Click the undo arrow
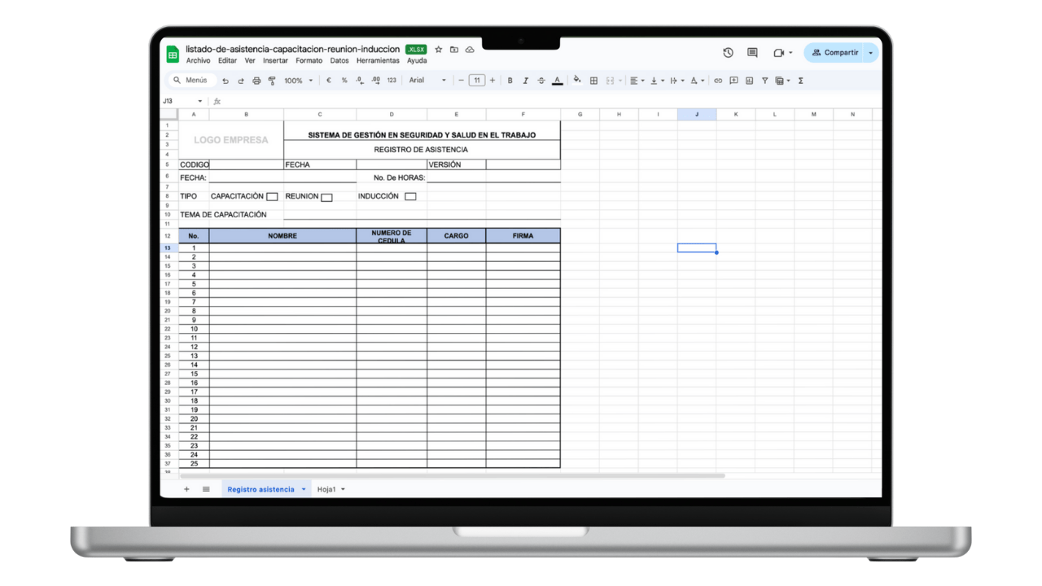Viewport: 1042px width, 586px height. 226,81
